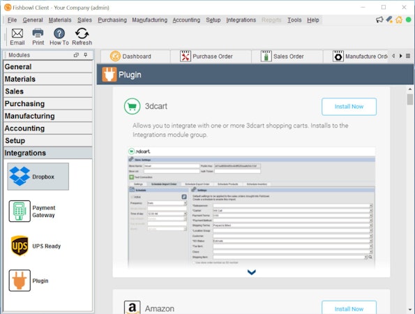415x314 pixels.
Task: Open the UPS Ready module
Action: (36, 246)
